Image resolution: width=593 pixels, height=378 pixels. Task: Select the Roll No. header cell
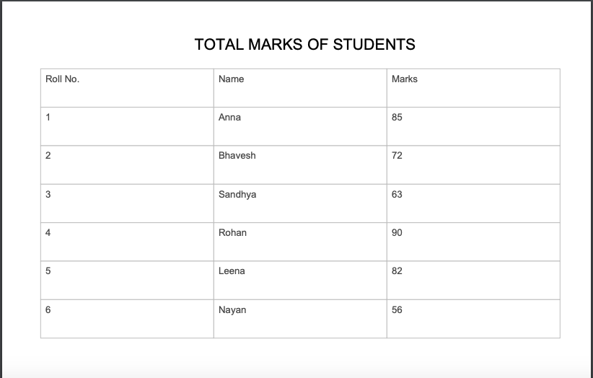pyautogui.click(x=127, y=88)
